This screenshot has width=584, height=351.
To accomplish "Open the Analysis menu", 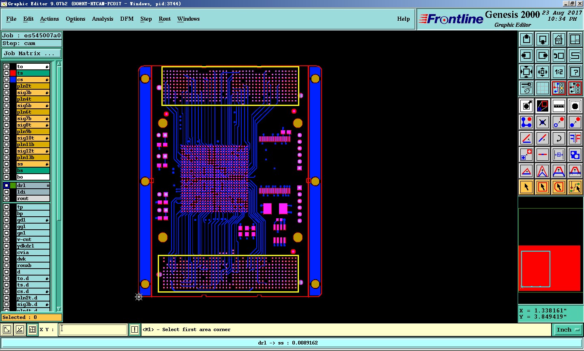I will click(x=103, y=19).
